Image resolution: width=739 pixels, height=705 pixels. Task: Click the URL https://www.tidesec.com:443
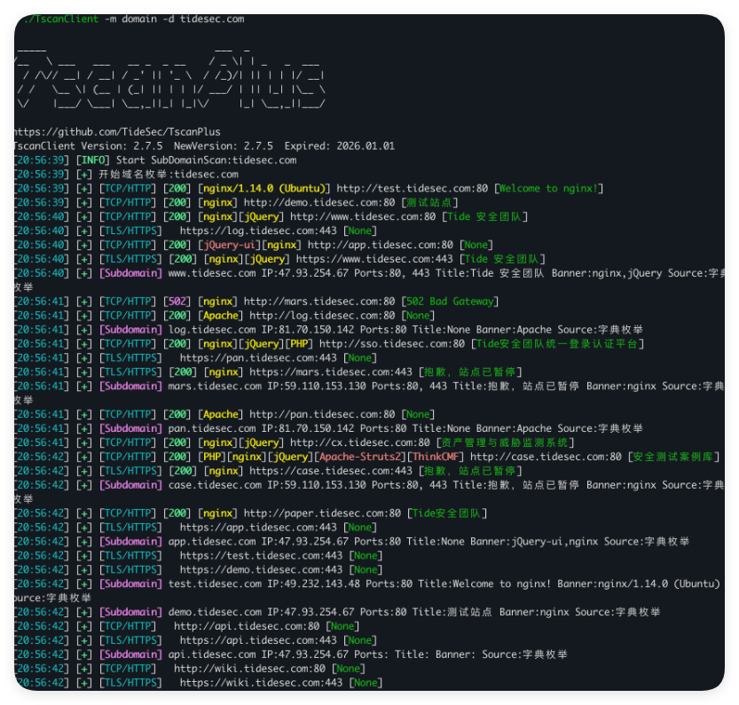coord(374,259)
